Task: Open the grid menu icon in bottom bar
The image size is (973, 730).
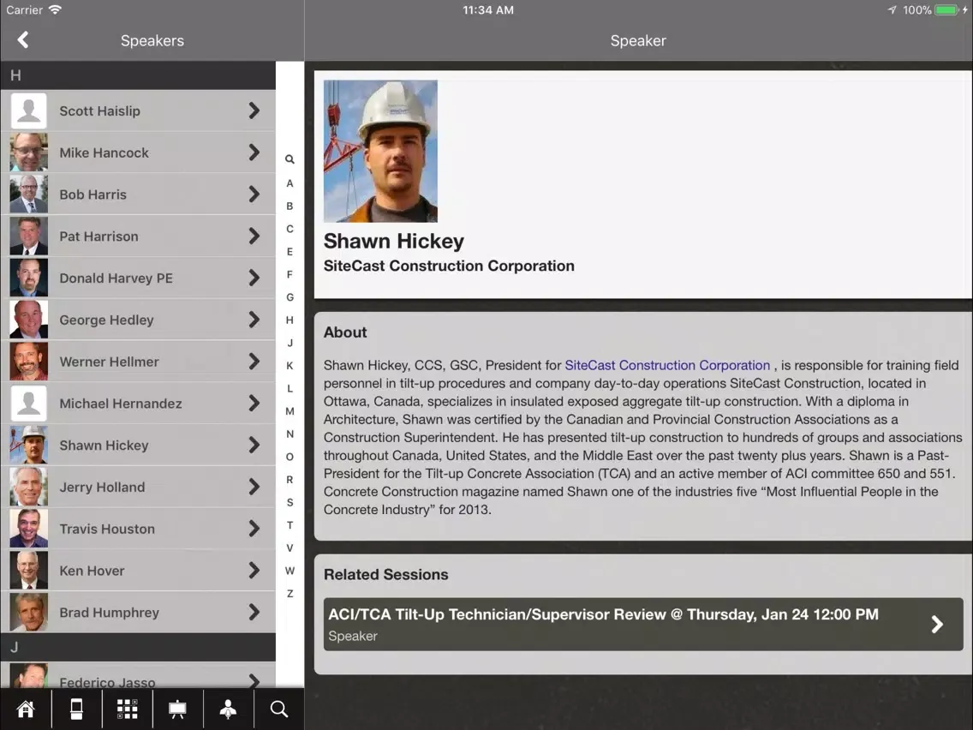Action: 128,709
